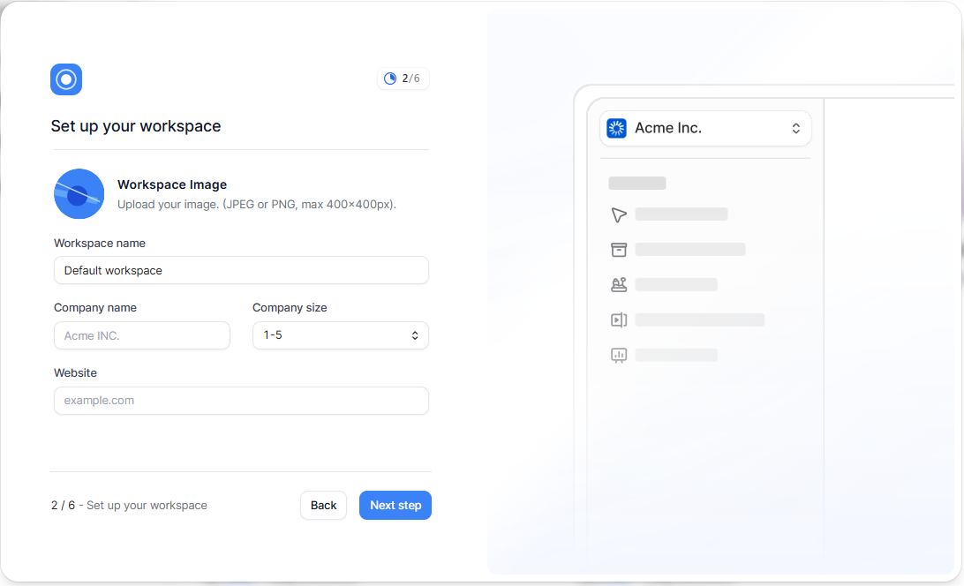Screen dimensions: 964x586
Task: Click the 'Company size' label
Action: pos(290,307)
